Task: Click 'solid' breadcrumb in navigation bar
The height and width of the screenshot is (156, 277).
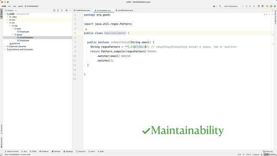Action: tap(4, 6)
